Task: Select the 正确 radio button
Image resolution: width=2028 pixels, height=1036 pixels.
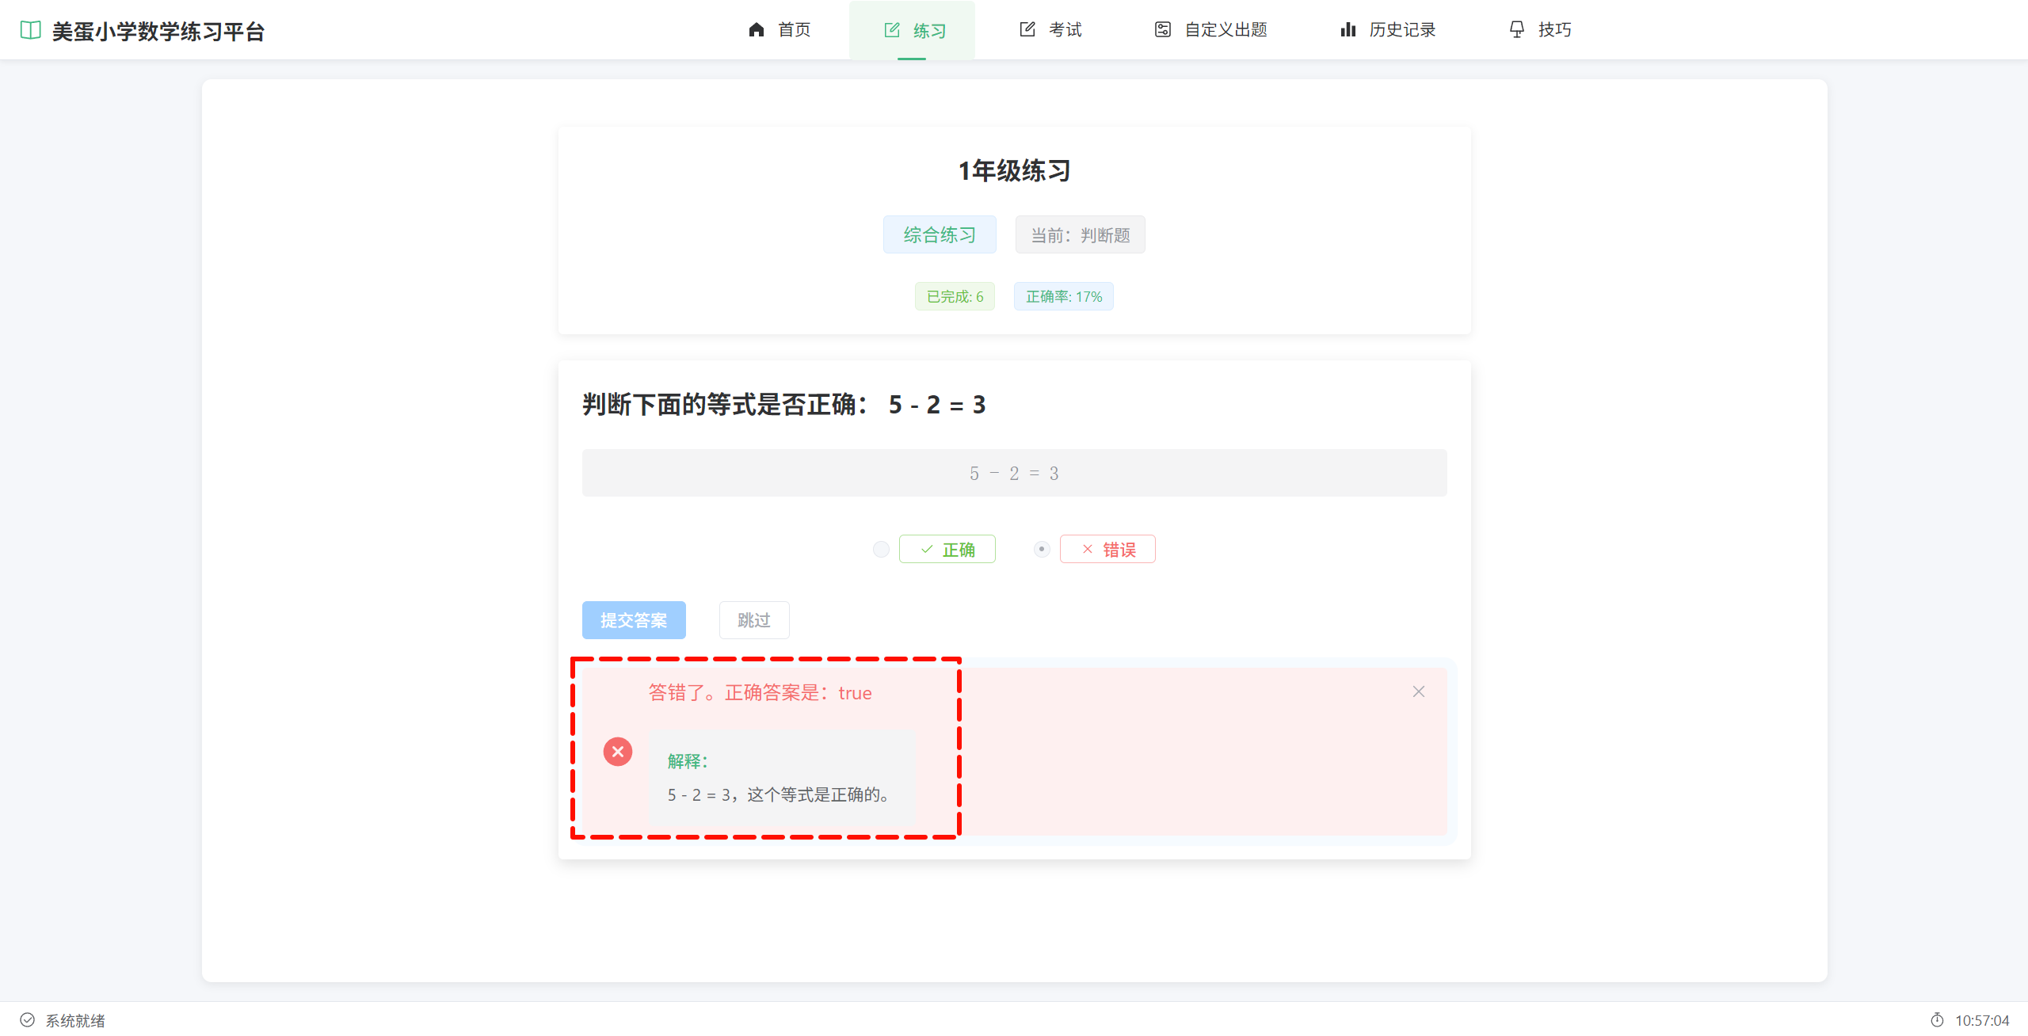Action: 881,550
